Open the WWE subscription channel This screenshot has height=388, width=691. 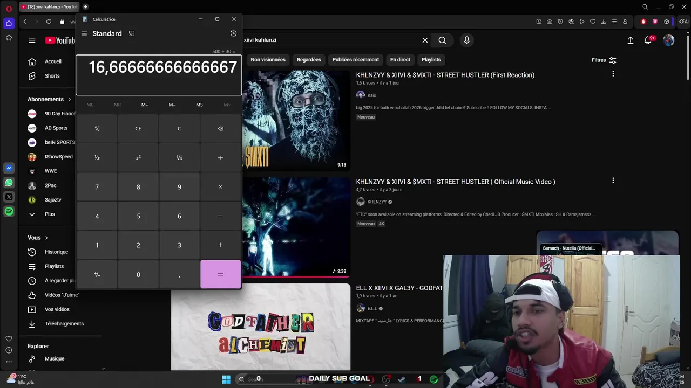click(51, 171)
